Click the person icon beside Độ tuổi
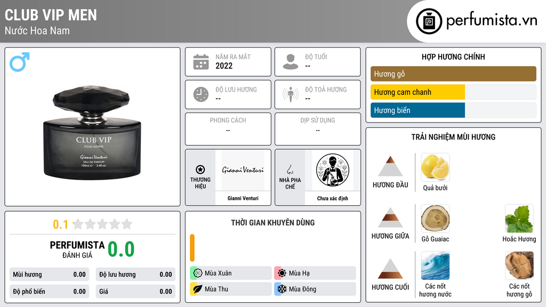Image resolution: width=546 pixels, height=307 pixels. (x=291, y=62)
